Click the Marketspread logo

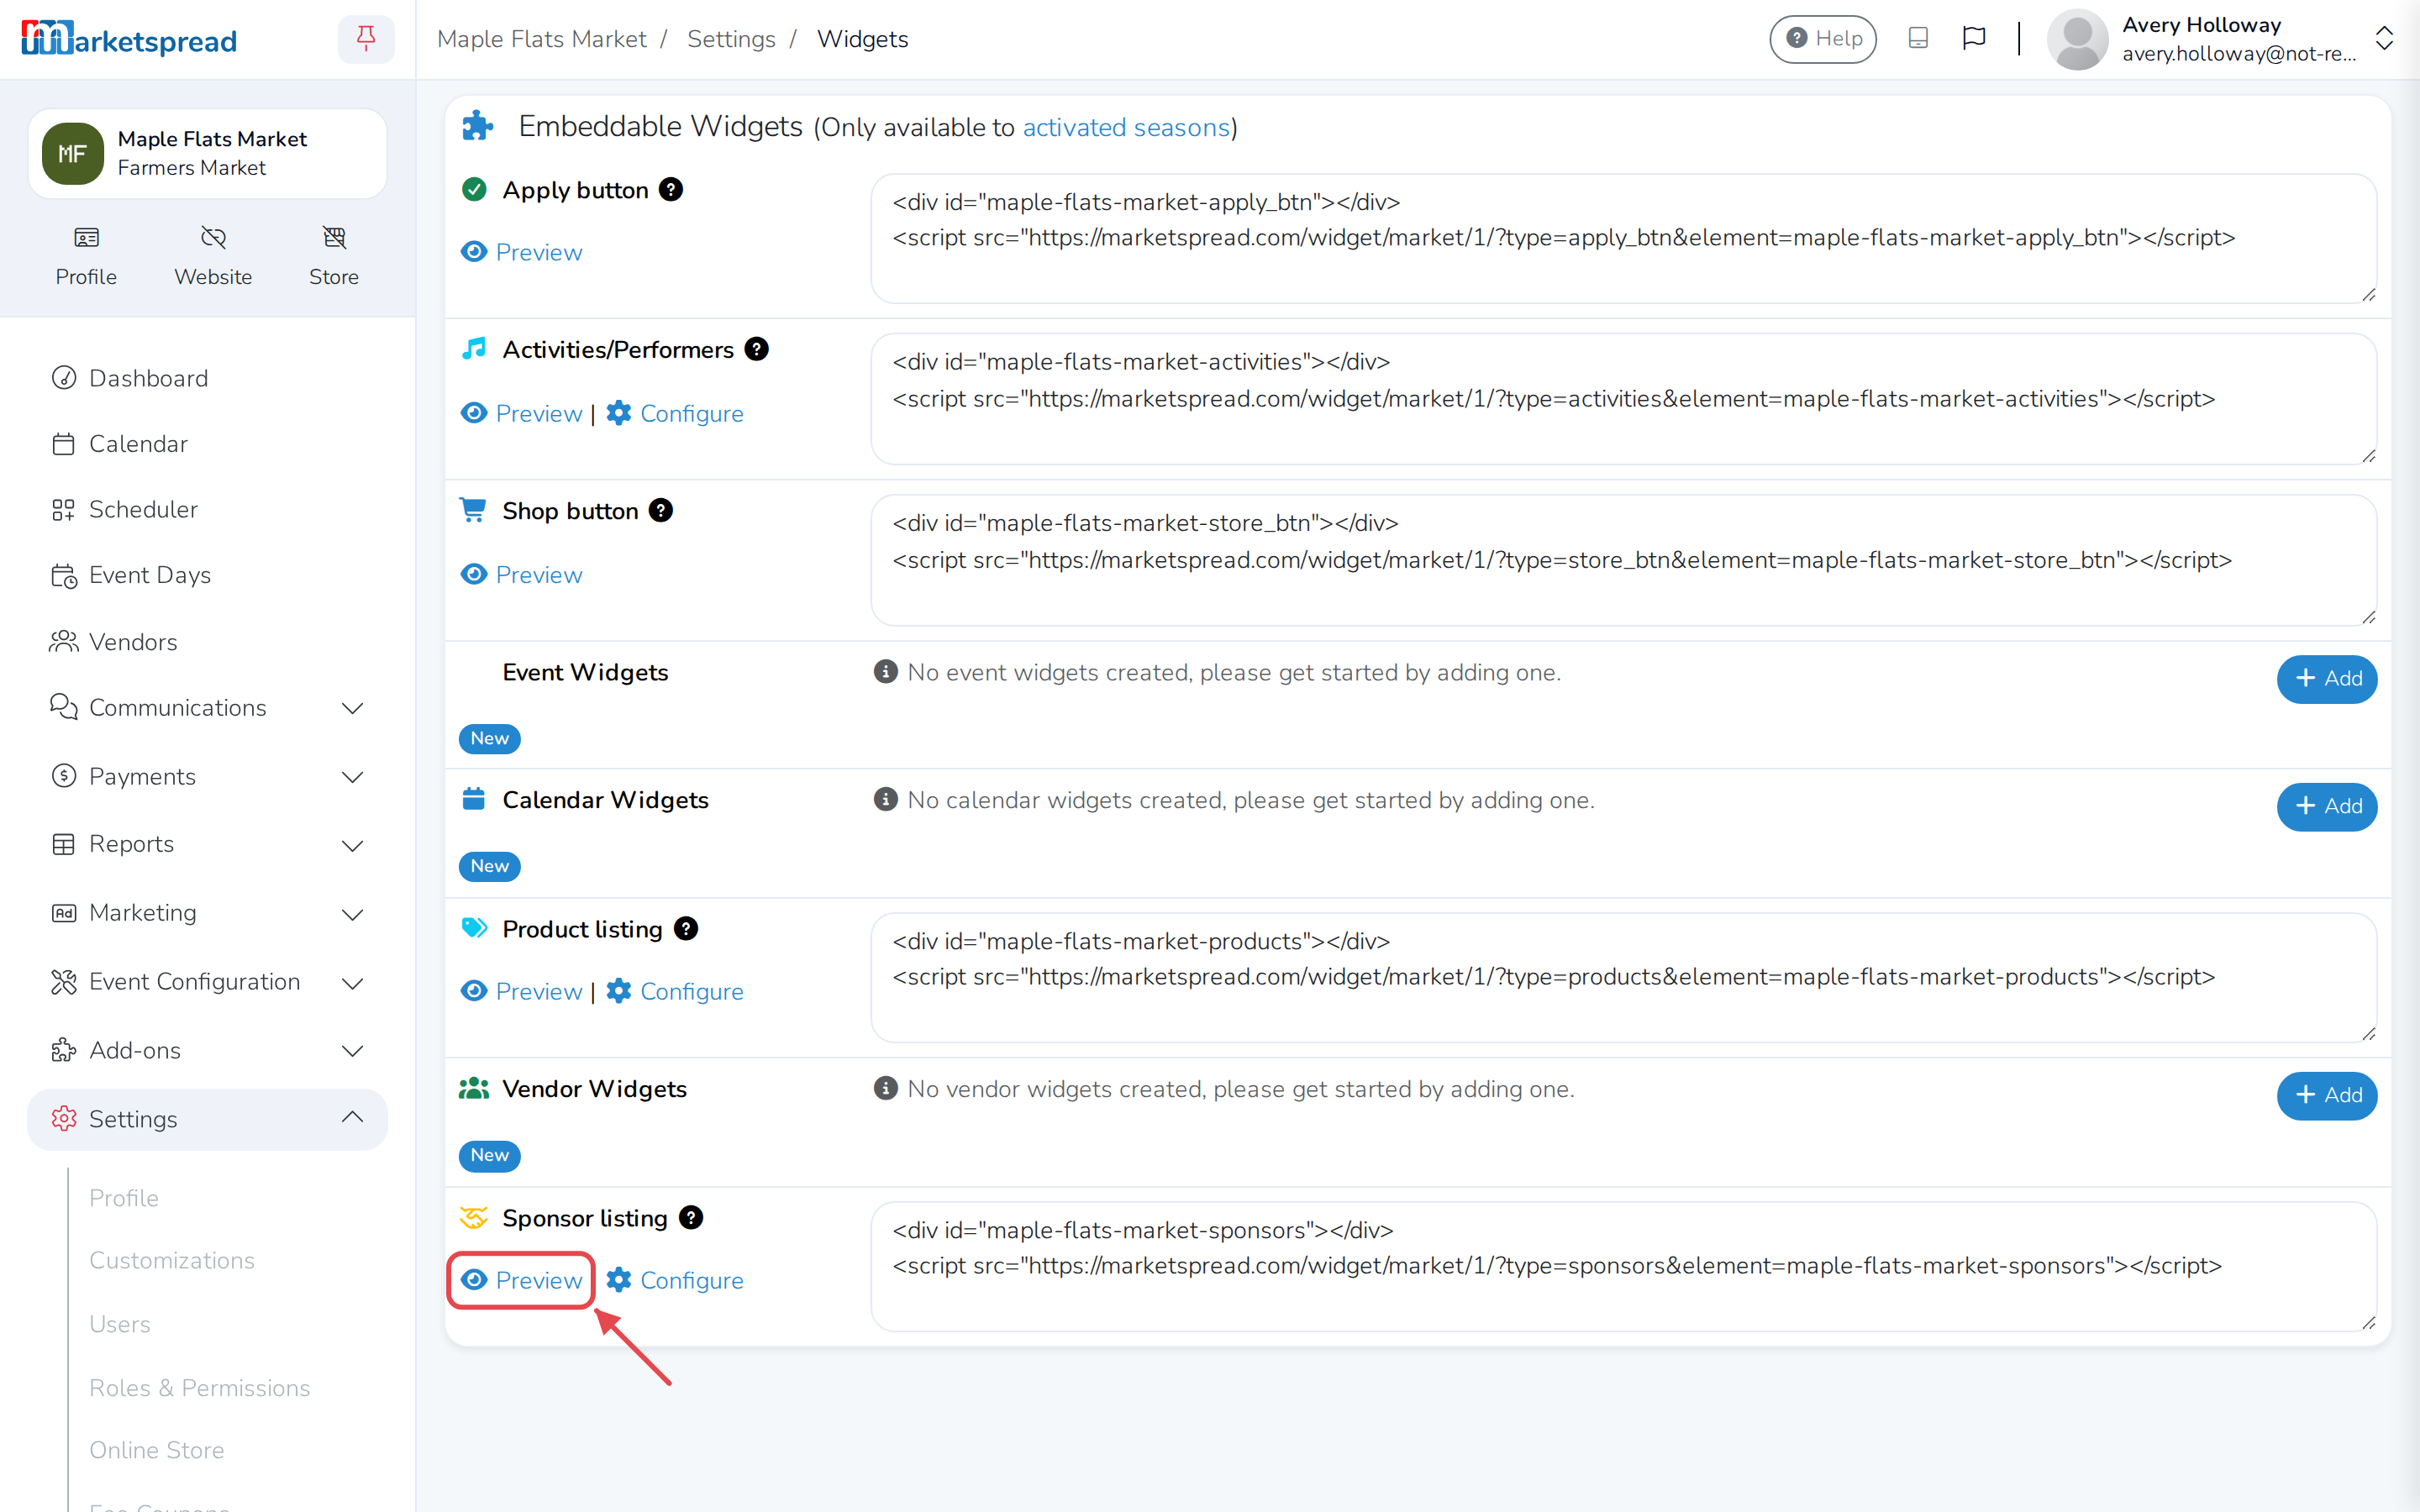pos(128,39)
